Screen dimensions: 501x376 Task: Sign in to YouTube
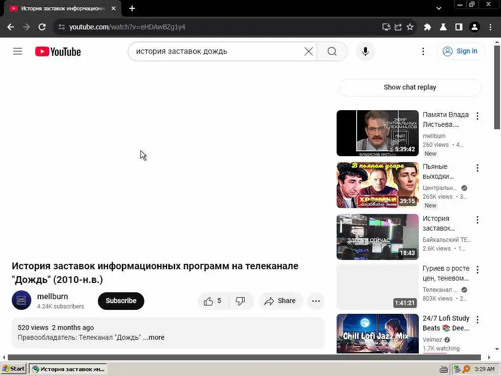(460, 51)
